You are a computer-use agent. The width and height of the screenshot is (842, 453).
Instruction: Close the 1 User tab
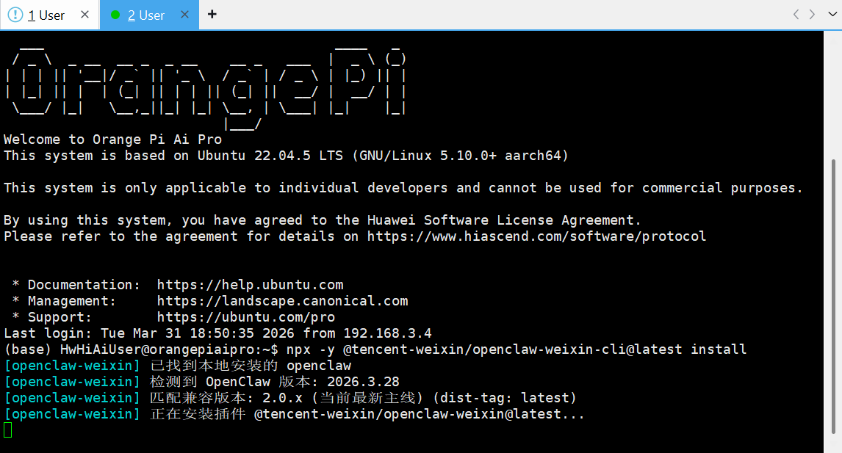tap(84, 15)
